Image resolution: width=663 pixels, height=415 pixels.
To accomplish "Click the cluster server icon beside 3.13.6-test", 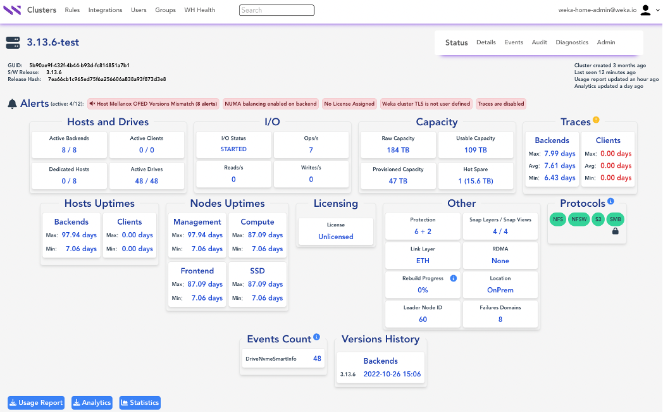I will (13, 42).
